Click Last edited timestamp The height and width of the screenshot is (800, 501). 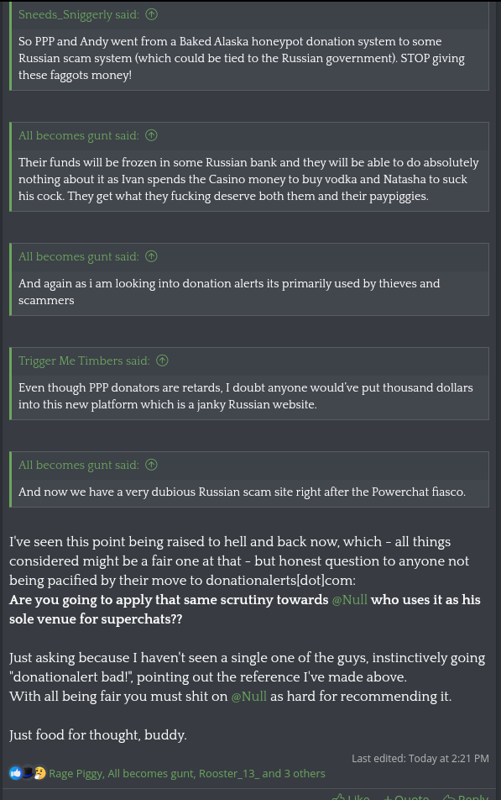420,759
